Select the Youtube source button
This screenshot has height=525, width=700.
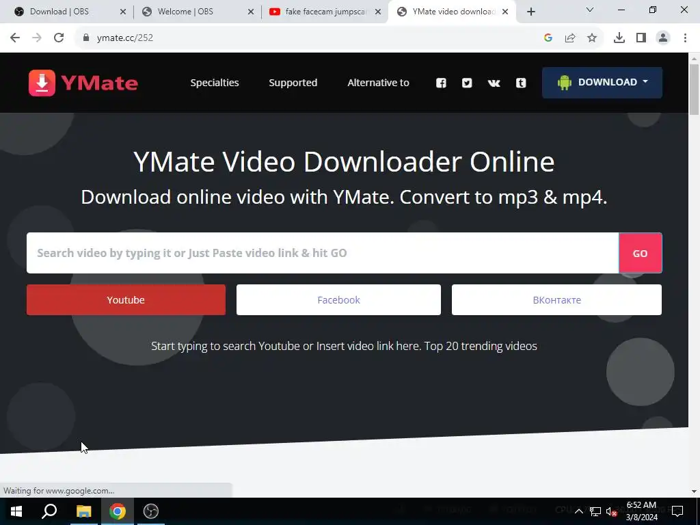click(x=126, y=300)
